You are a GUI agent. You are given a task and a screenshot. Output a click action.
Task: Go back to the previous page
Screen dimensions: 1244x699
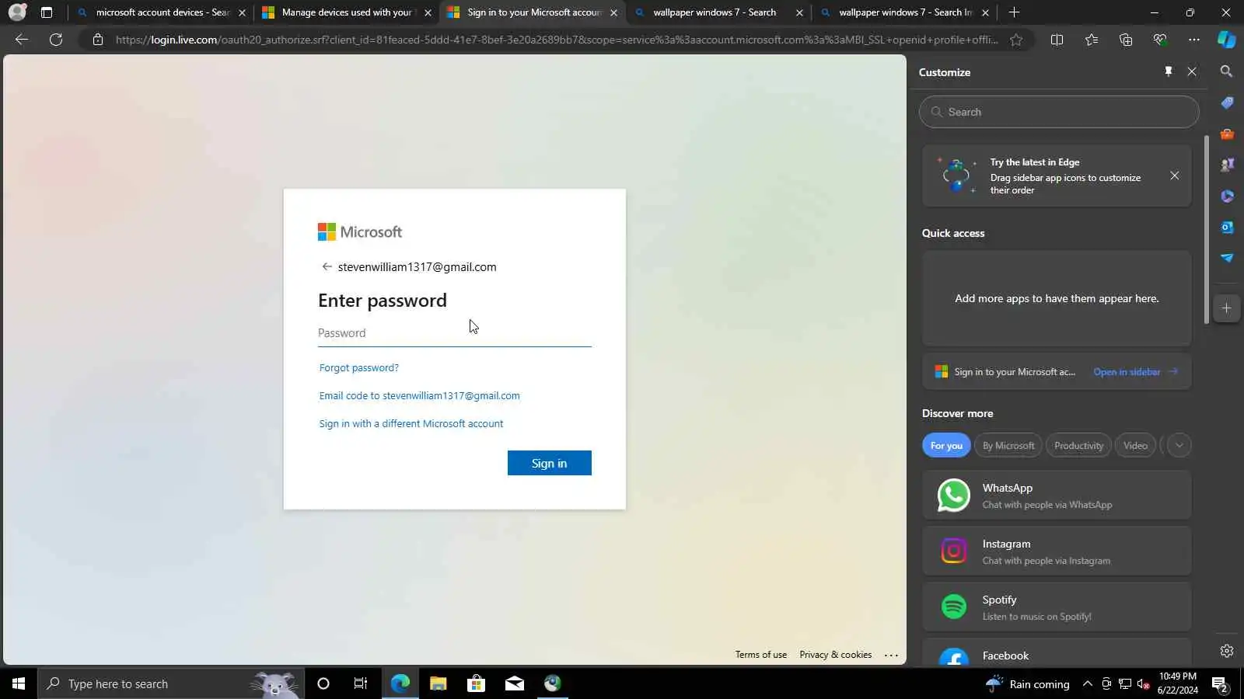coord(22,40)
